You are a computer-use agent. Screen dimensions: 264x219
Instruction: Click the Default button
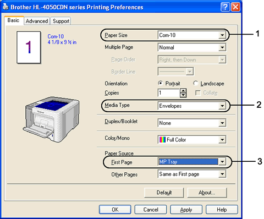click(x=164, y=193)
